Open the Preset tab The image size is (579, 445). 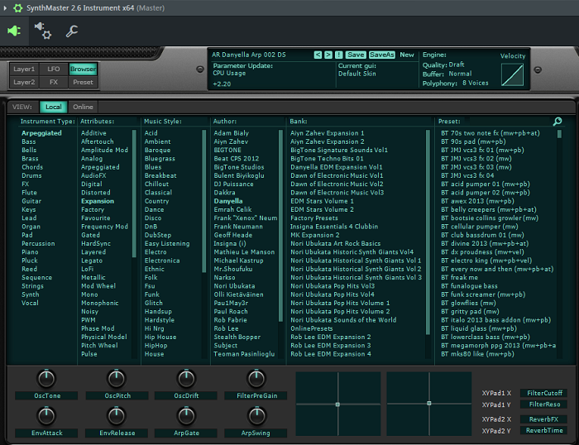(x=83, y=82)
